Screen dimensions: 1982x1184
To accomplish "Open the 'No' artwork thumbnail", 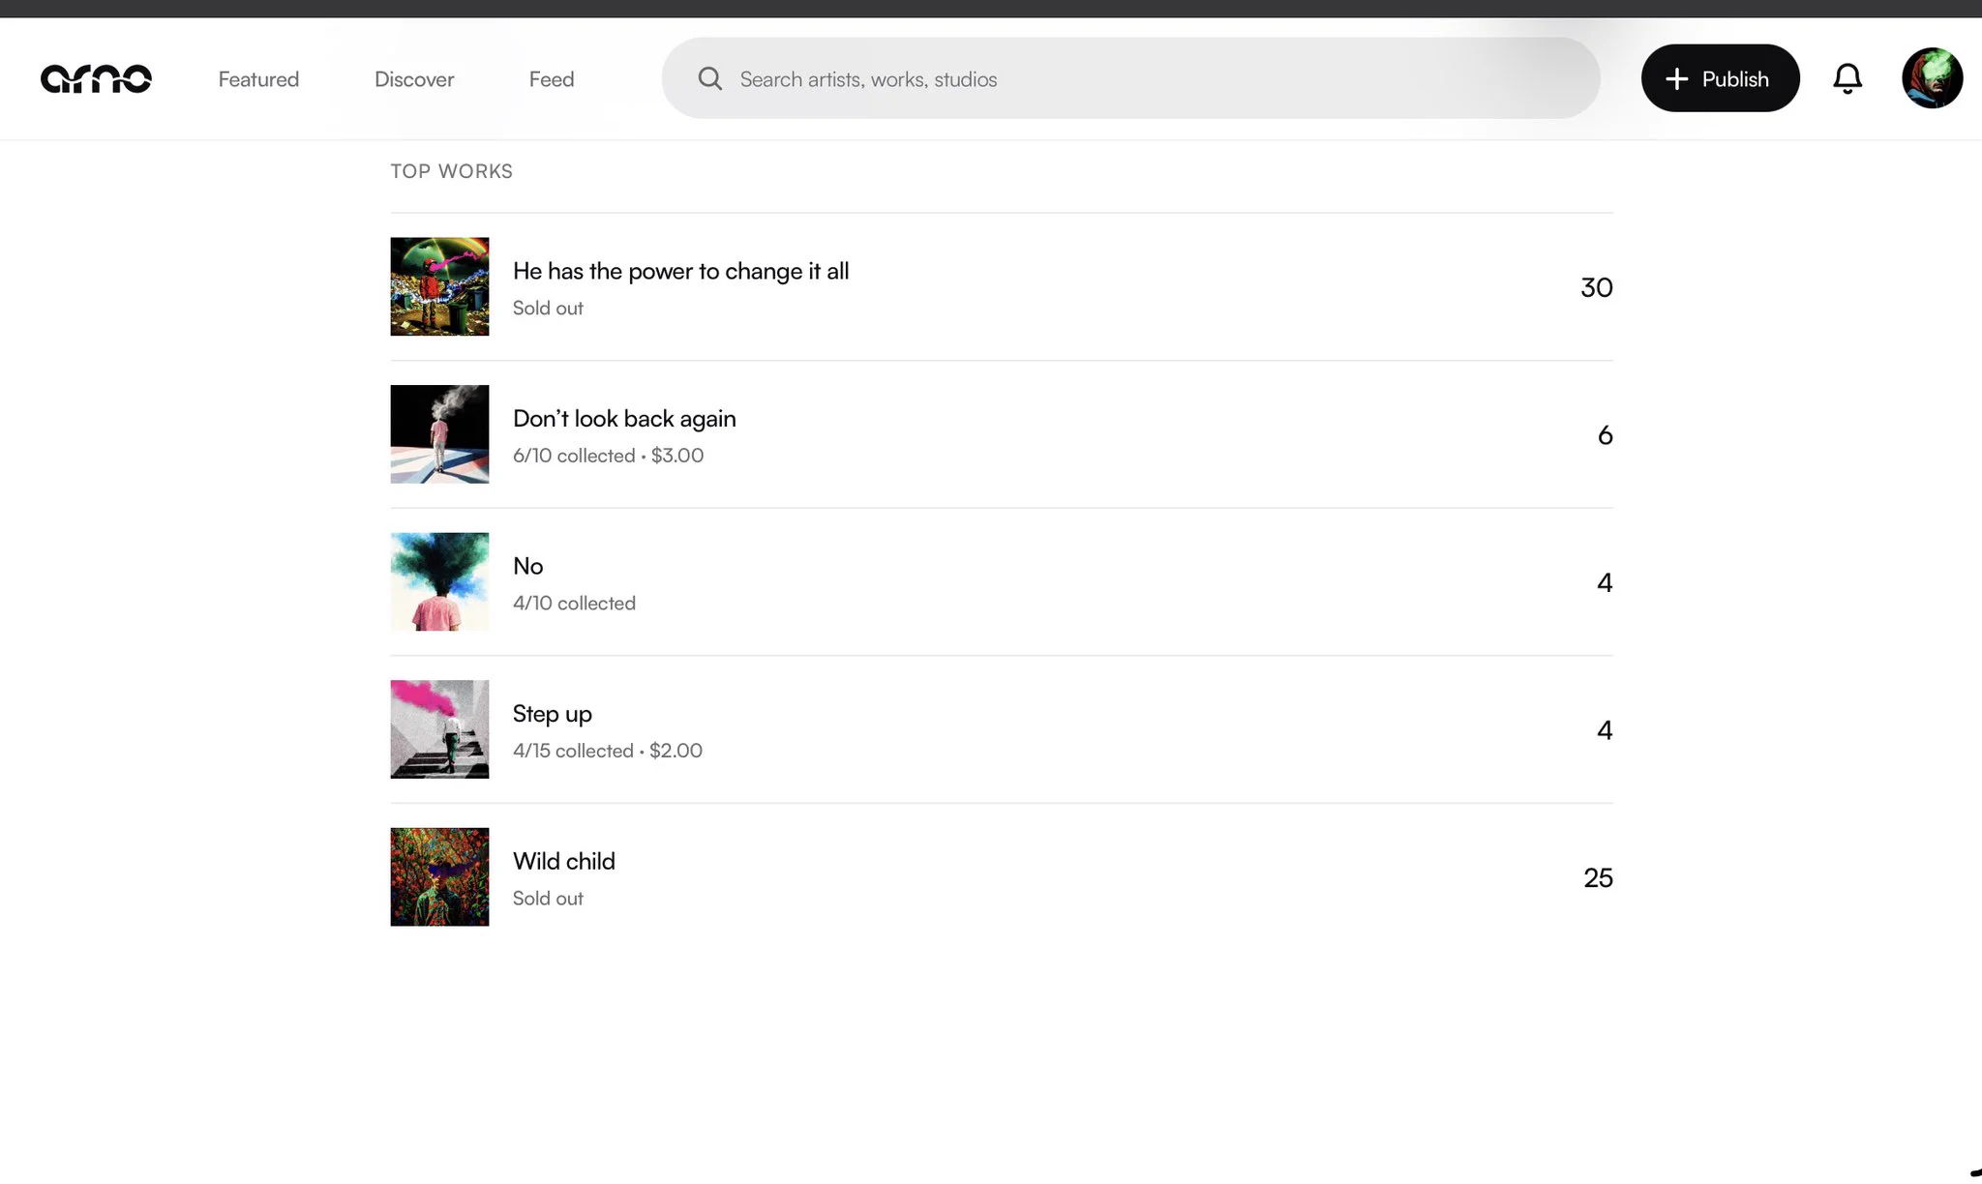I will [439, 582].
